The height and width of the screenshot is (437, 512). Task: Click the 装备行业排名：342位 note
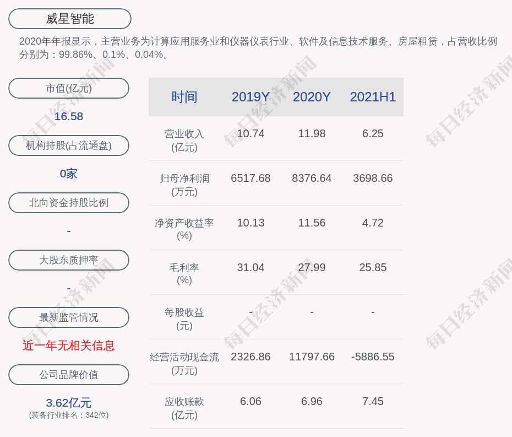click(x=69, y=415)
